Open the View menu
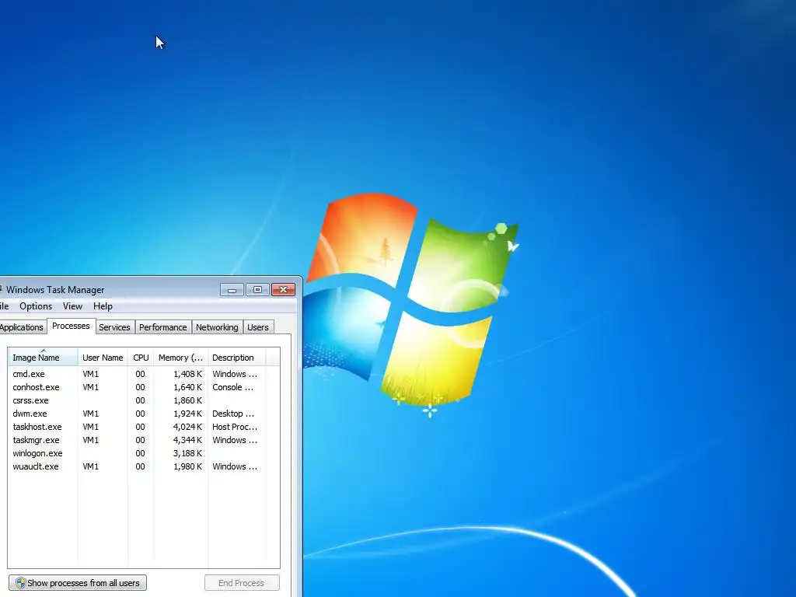 point(72,306)
